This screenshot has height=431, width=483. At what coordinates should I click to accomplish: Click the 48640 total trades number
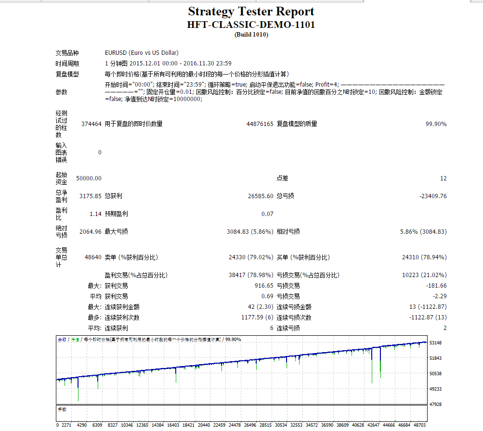tap(93, 257)
